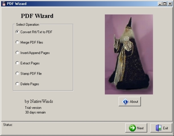Click the Status label in status bar
Viewport: 174px width, 136px height.
point(8,125)
